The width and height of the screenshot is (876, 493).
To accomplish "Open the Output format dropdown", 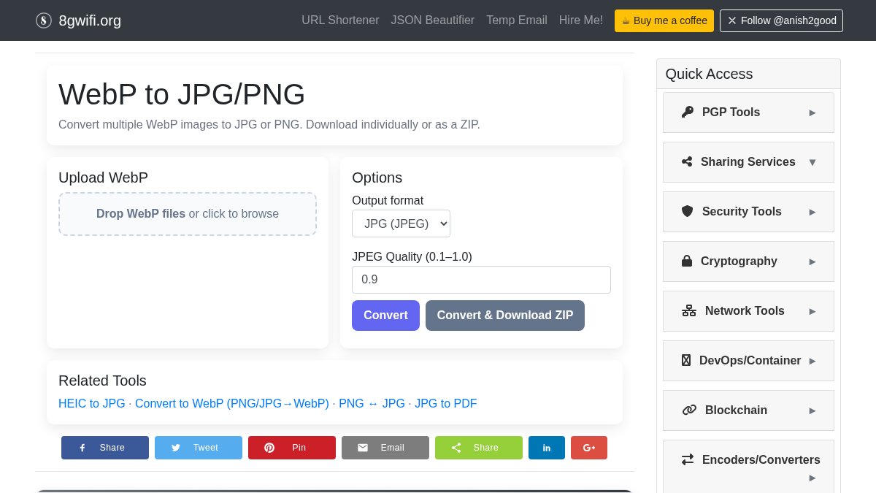I will point(401,223).
